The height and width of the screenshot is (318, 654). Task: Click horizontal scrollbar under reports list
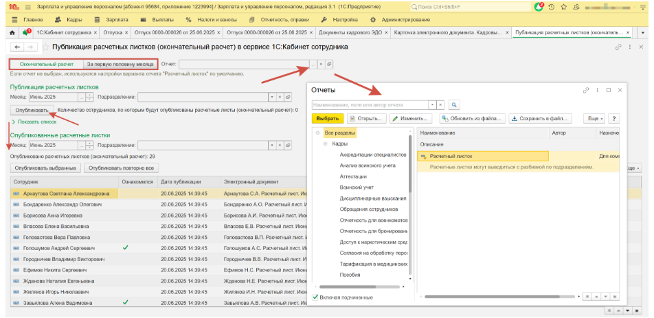(492, 296)
